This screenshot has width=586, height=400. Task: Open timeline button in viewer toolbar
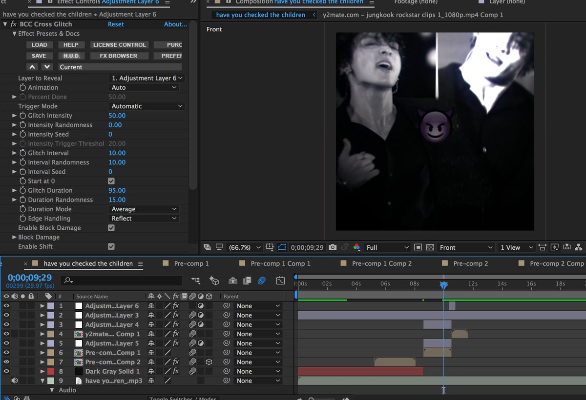[x=567, y=247]
